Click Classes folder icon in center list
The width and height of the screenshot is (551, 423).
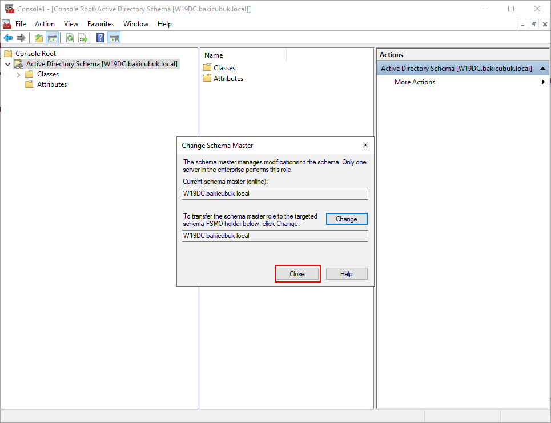[207, 67]
